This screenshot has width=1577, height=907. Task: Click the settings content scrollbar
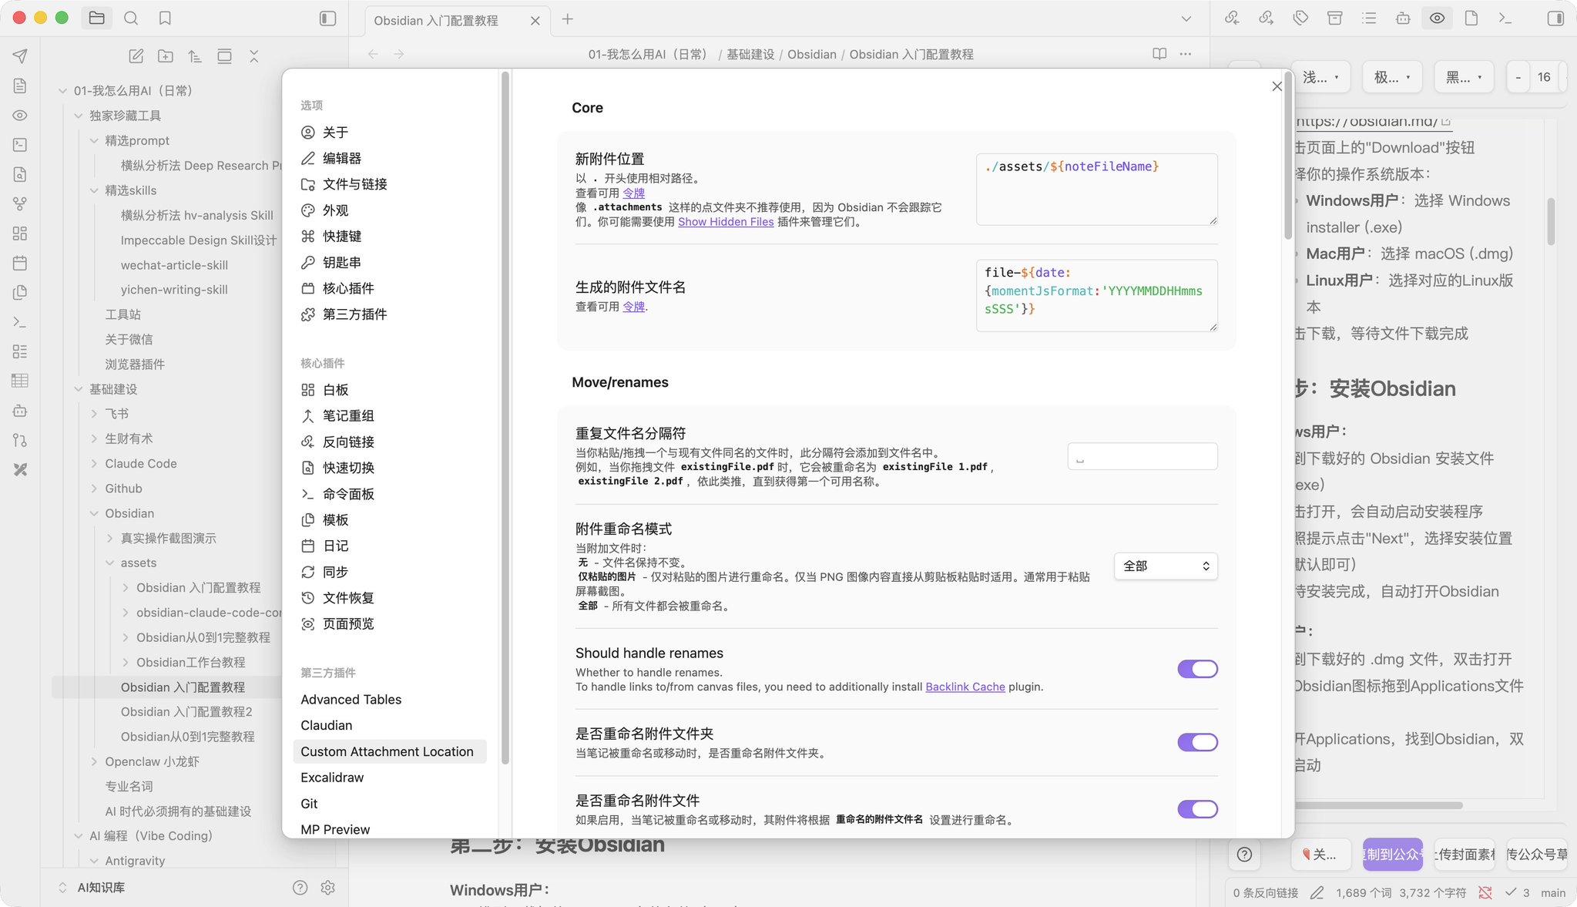[1287, 157]
